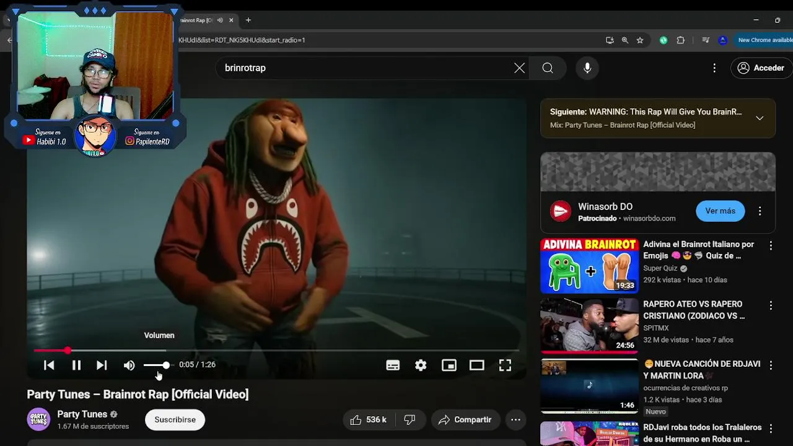Image resolution: width=793 pixels, height=446 pixels.
Task: Open Nueva Canción de RDJavi thumbnail
Action: point(589,386)
